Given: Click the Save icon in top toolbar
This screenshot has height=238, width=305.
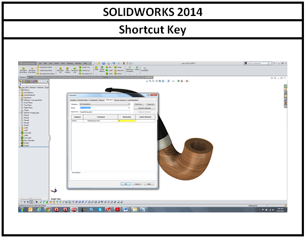Looking at the screenshot, I should click(103, 63).
